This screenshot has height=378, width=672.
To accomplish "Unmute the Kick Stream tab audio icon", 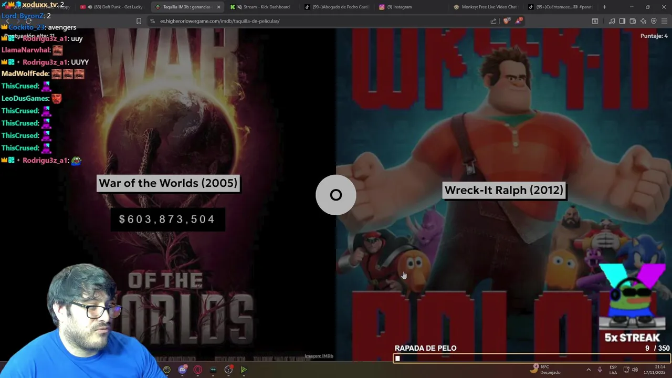I will 239,7.
